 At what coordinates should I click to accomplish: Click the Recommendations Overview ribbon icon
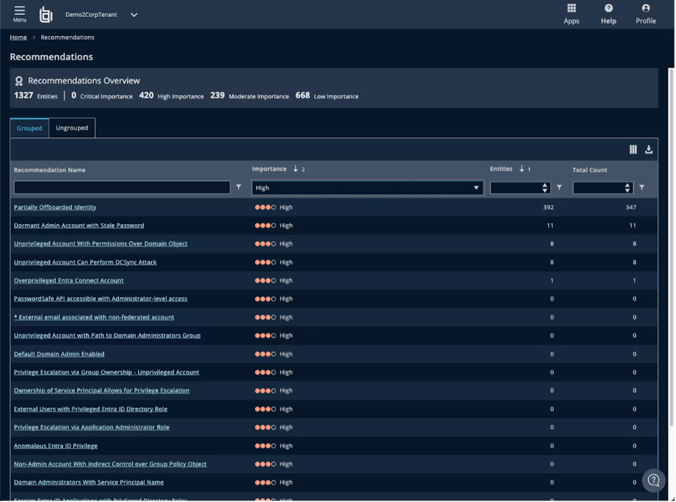click(19, 81)
